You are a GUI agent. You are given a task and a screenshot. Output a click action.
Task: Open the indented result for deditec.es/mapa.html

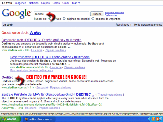click(50, 57)
